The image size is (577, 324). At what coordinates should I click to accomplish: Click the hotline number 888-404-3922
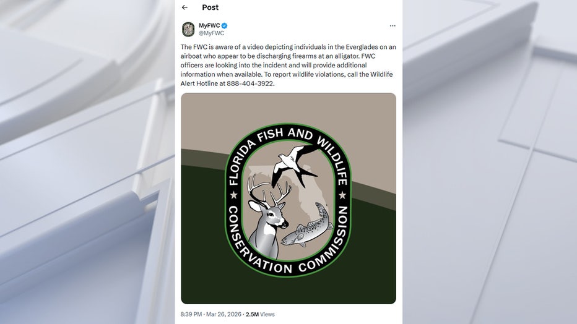click(x=250, y=83)
